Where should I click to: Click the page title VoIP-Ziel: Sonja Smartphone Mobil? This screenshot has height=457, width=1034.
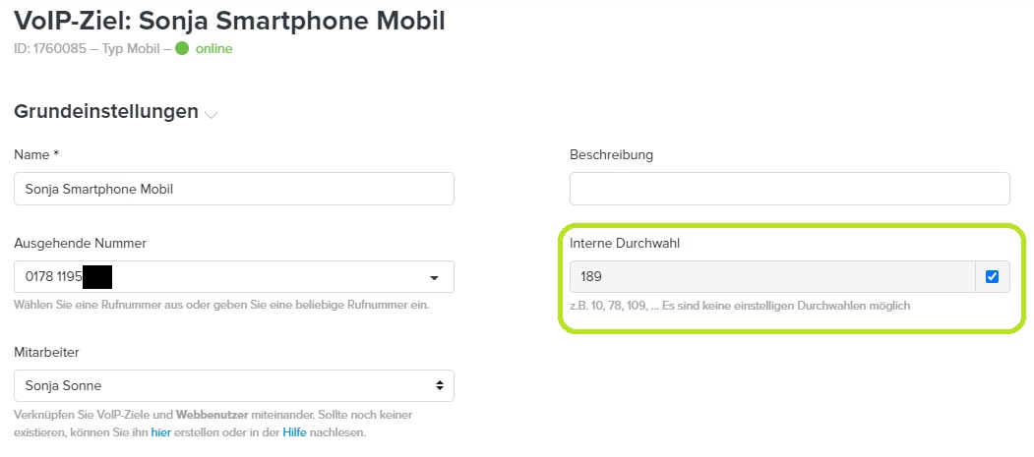[x=229, y=18]
